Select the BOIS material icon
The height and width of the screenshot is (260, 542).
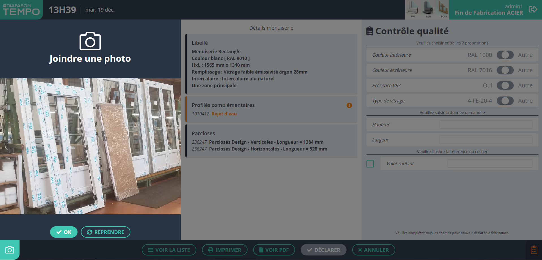443,10
